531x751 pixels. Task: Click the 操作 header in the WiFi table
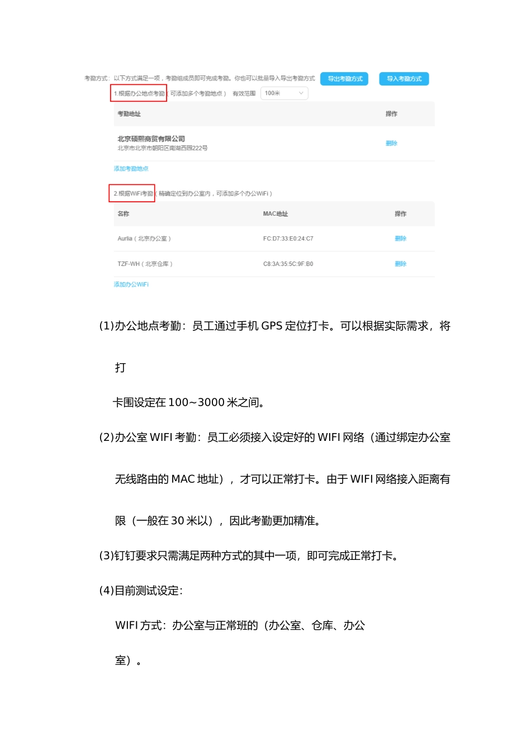pyautogui.click(x=400, y=214)
